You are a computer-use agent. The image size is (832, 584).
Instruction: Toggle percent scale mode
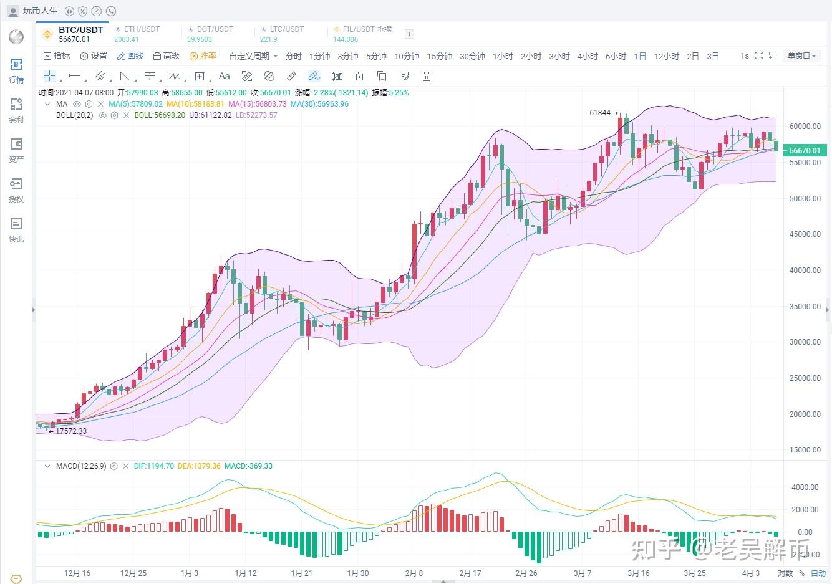802,573
